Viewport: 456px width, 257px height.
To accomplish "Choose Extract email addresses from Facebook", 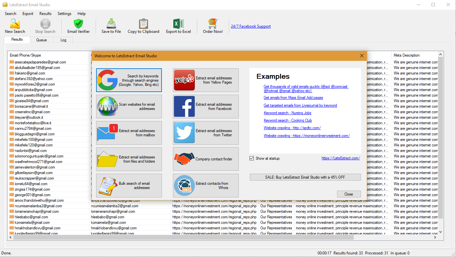I will click(x=206, y=106).
